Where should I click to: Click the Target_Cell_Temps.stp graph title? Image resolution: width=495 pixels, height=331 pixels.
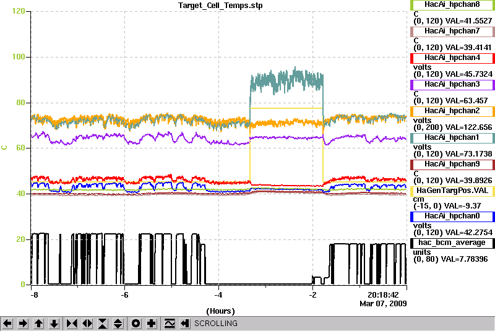[x=220, y=6]
